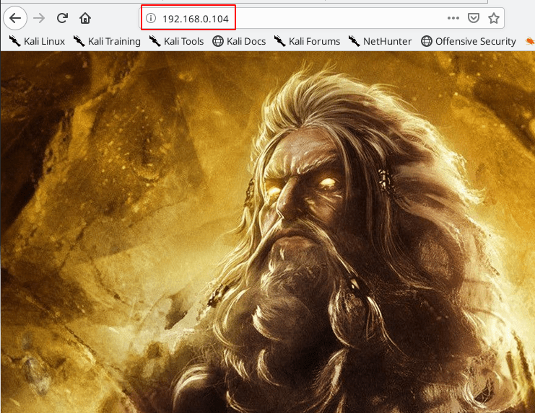Open the Kali Training bookmark
535x413 pixels.
point(107,41)
